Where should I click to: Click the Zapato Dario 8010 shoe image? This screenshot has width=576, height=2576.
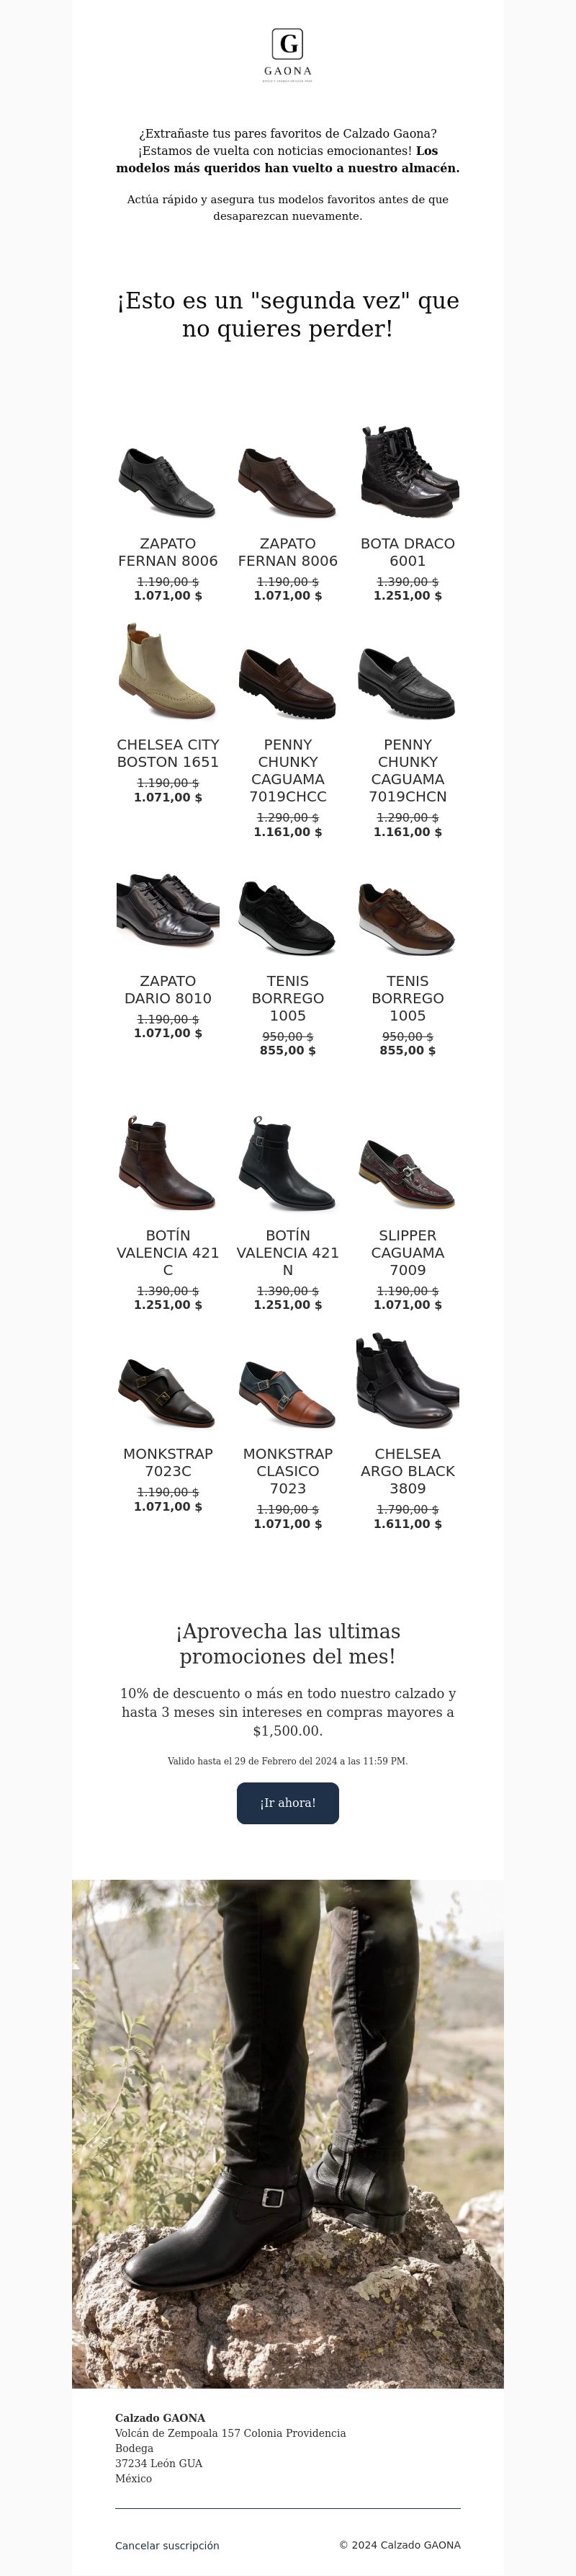coord(168,909)
